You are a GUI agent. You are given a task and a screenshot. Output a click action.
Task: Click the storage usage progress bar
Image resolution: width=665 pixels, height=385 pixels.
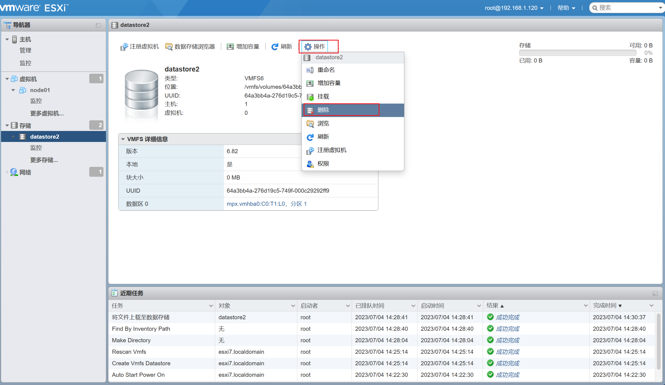pos(578,53)
